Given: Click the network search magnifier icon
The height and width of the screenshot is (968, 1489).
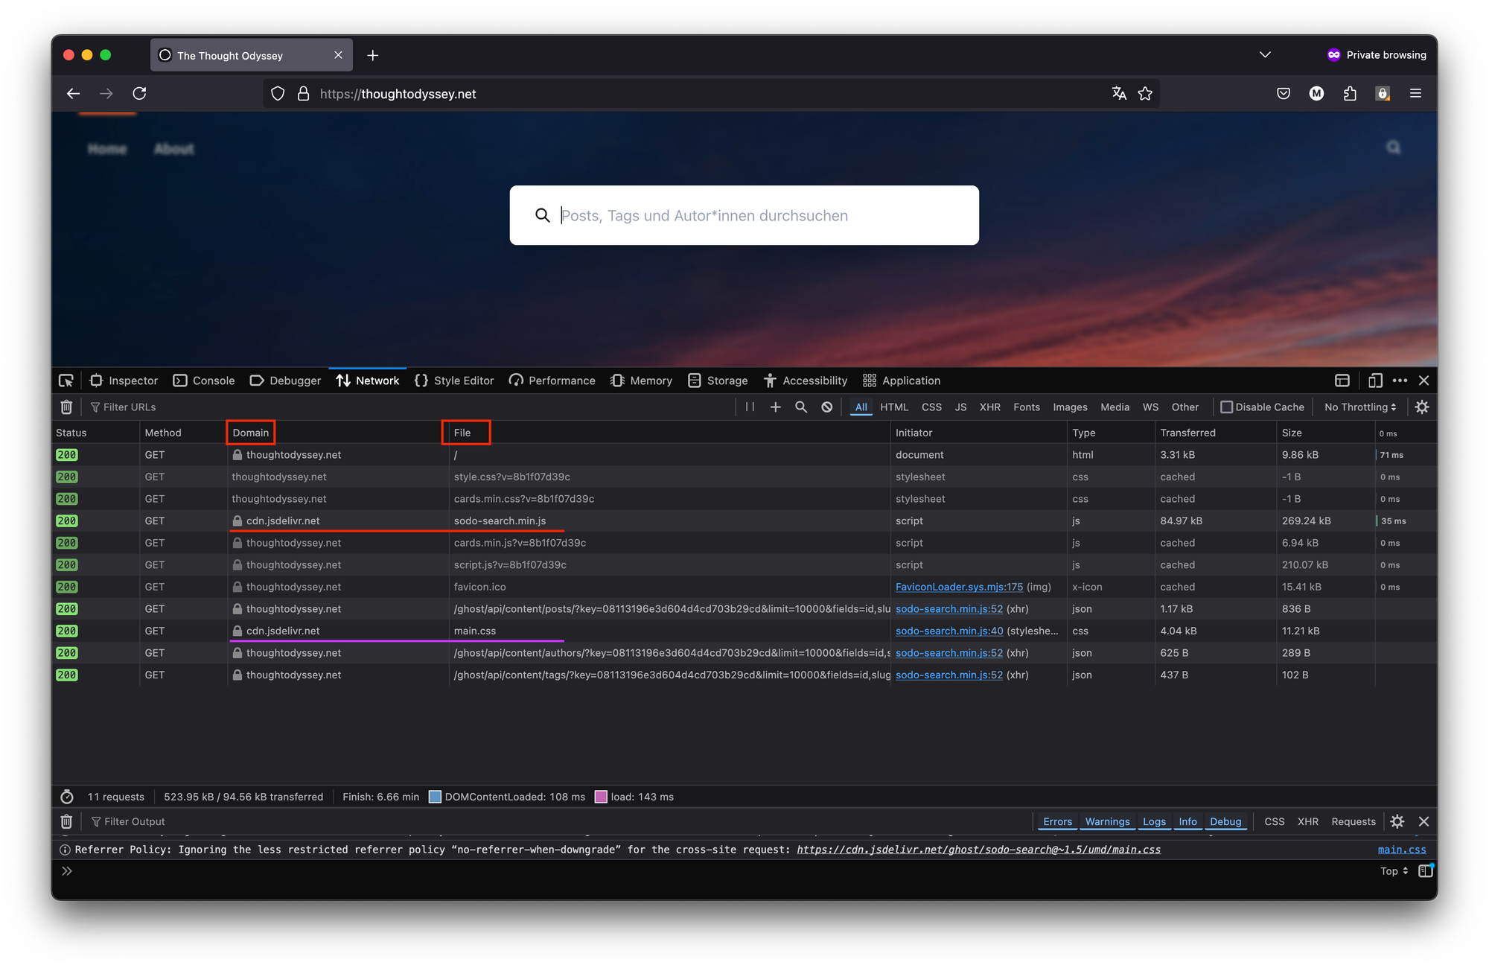Looking at the screenshot, I should 801,407.
